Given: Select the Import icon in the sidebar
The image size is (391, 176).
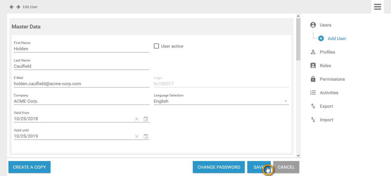Looking at the screenshot, I should click(x=313, y=120).
